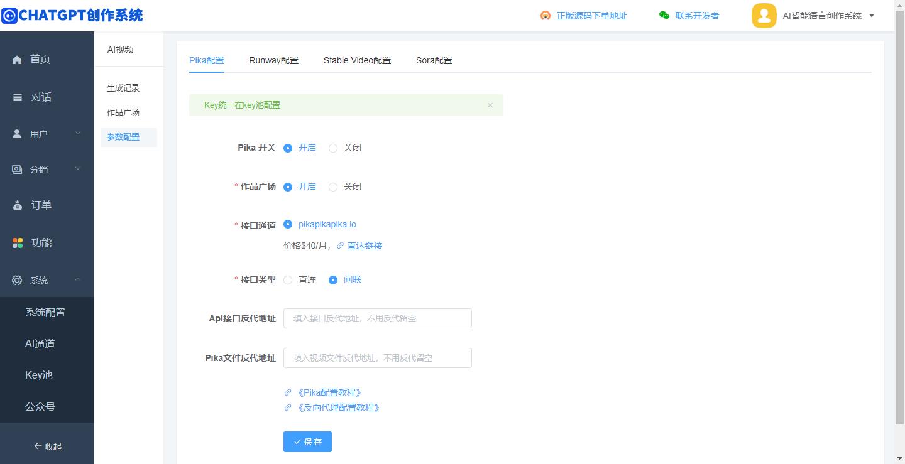This screenshot has height=464, width=905.
Task: Open the AI智能语言创作系统 account dropdown arrow
Action: [x=872, y=16]
